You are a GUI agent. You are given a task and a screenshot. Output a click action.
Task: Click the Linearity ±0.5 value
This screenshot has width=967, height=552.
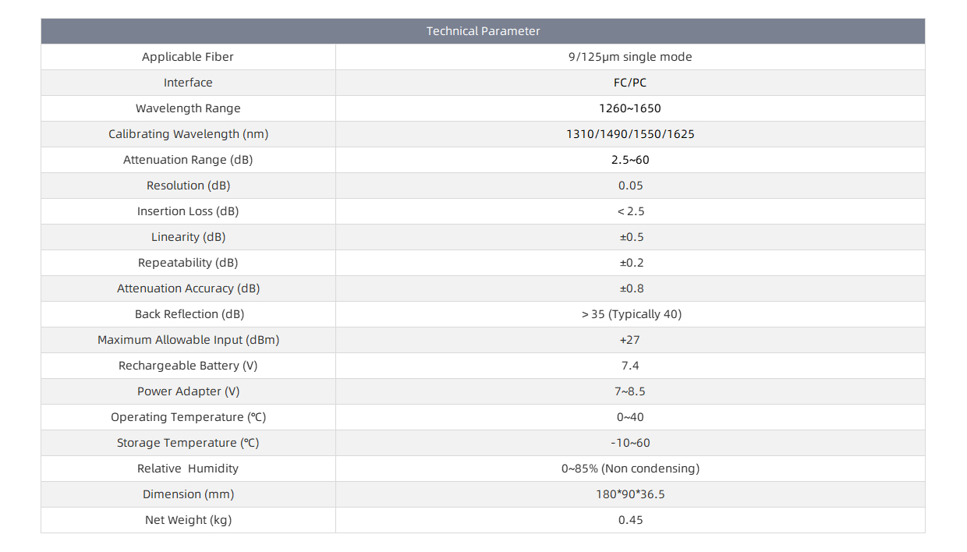630,237
